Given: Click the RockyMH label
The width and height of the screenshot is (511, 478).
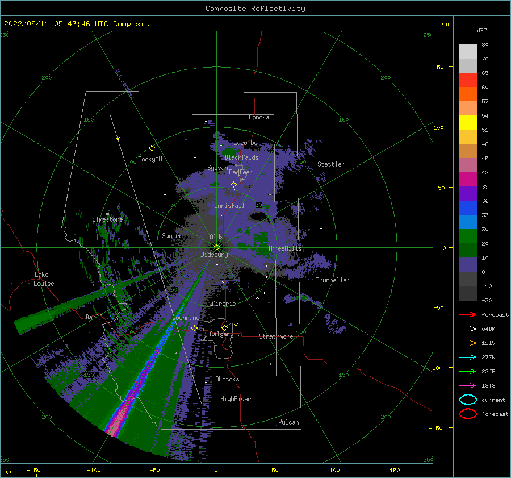Looking at the screenshot, I should [x=150, y=159].
